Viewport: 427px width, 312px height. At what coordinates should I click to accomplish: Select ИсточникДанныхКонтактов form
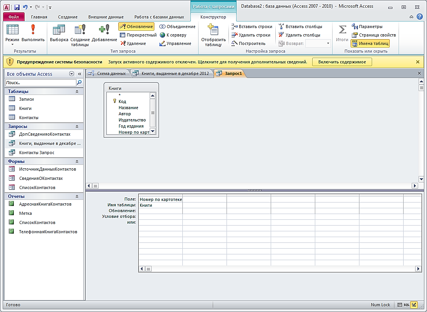pos(44,169)
